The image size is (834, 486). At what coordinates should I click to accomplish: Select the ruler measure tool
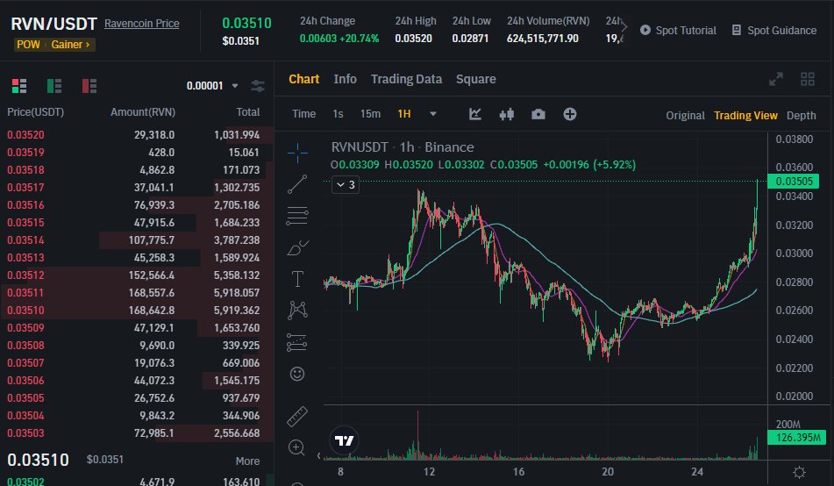click(297, 417)
